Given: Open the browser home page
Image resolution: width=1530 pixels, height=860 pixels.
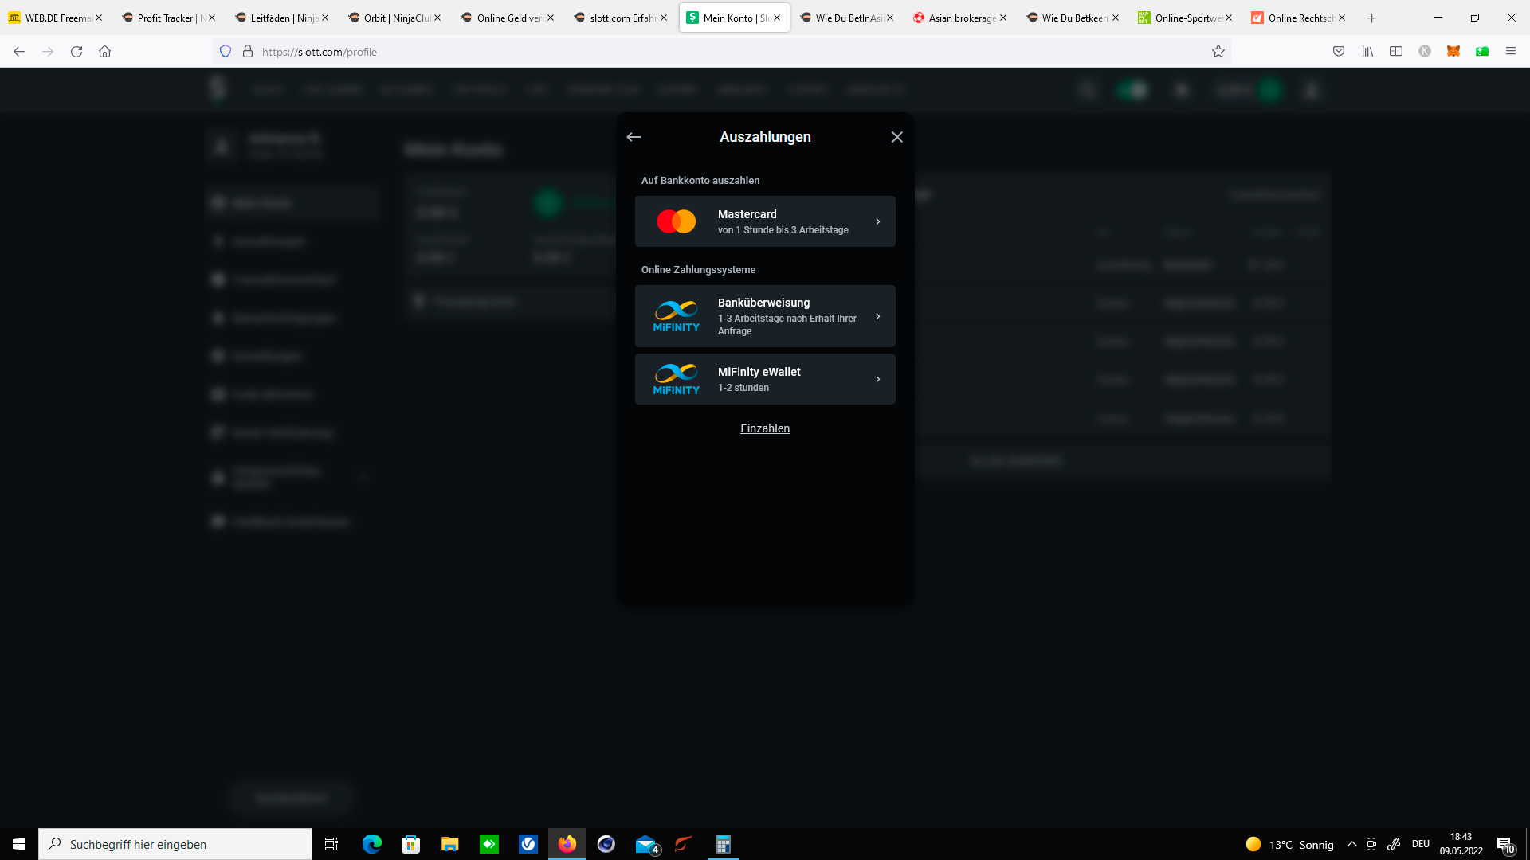Looking at the screenshot, I should click(104, 52).
